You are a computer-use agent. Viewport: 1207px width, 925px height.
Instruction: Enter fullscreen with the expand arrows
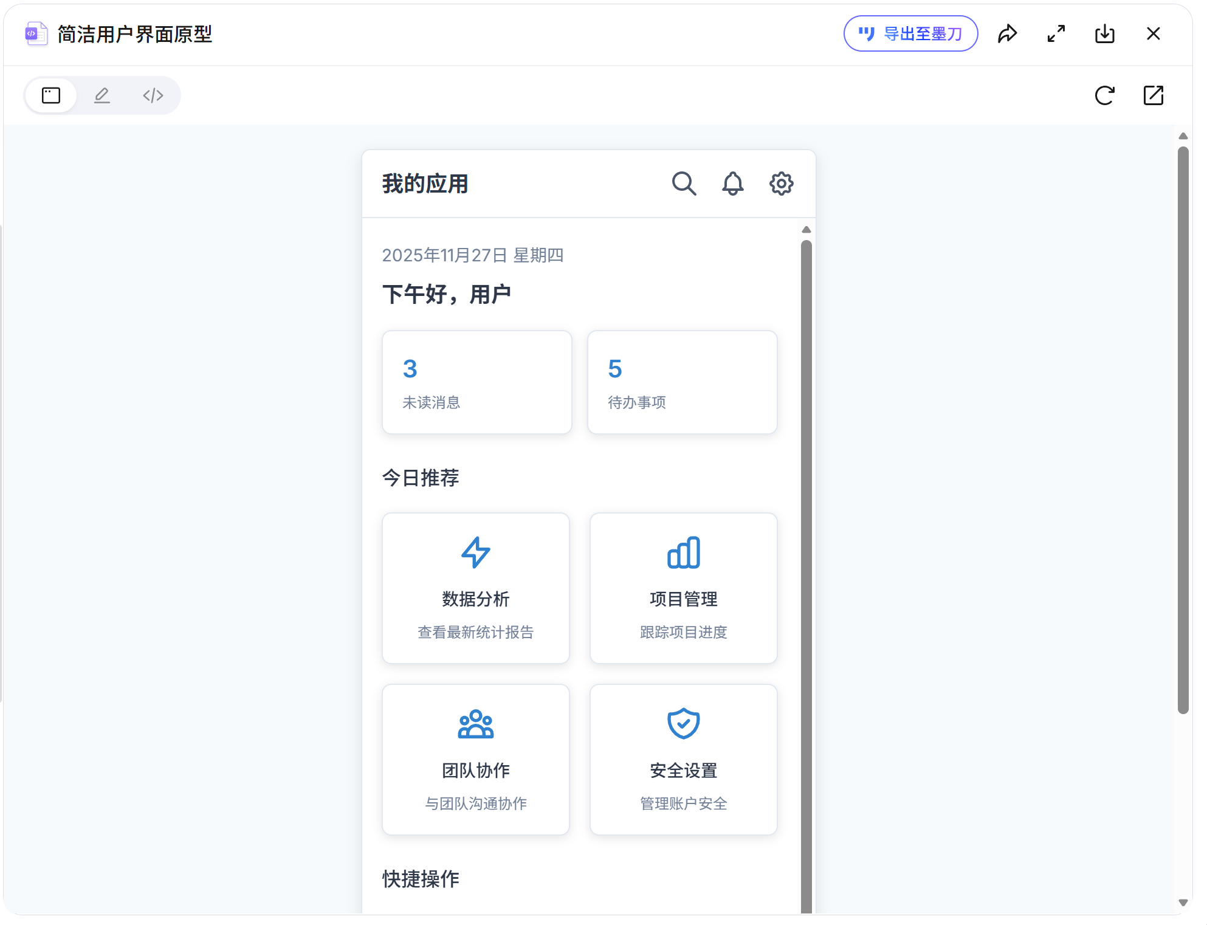(1056, 34)
